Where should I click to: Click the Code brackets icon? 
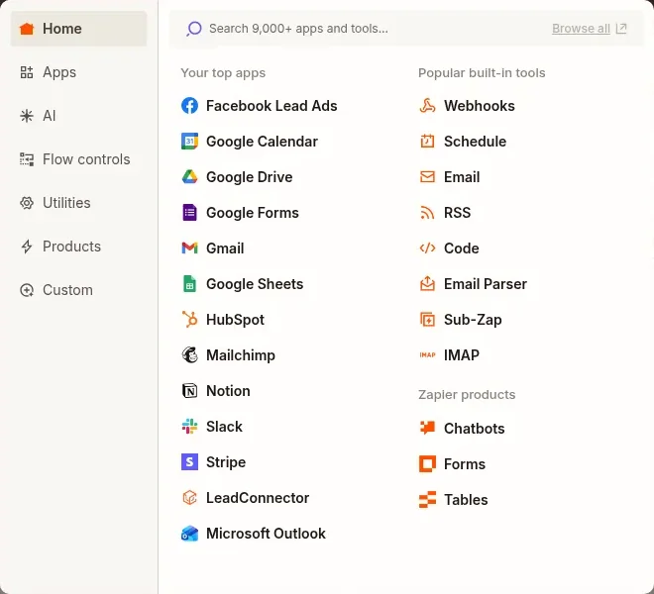tap(427, 248)
